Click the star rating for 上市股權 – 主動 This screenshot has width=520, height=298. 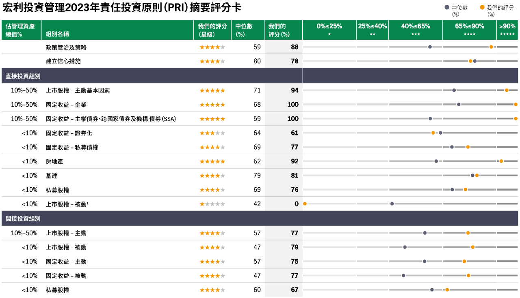pyautogui.click(x=212, y=233)
